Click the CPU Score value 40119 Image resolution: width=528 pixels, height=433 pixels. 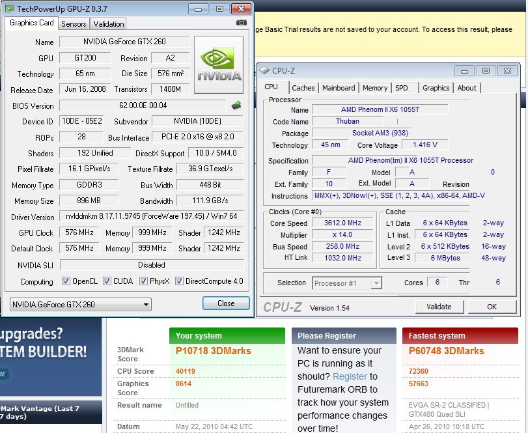pyautogui.click(x=186, y=371)
